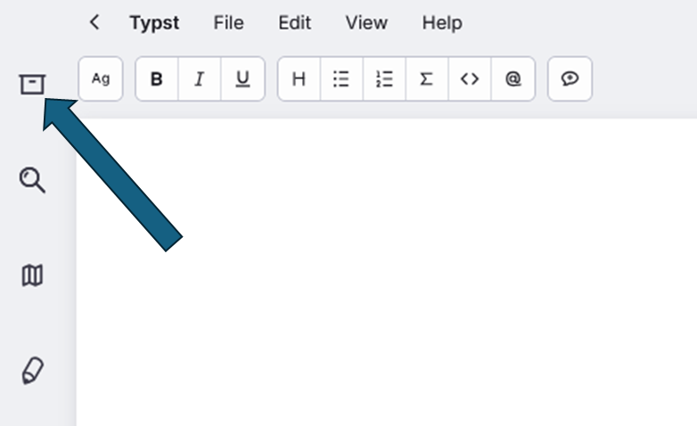
Task: Insert a numbered list
Action: [x=384, y=79]
